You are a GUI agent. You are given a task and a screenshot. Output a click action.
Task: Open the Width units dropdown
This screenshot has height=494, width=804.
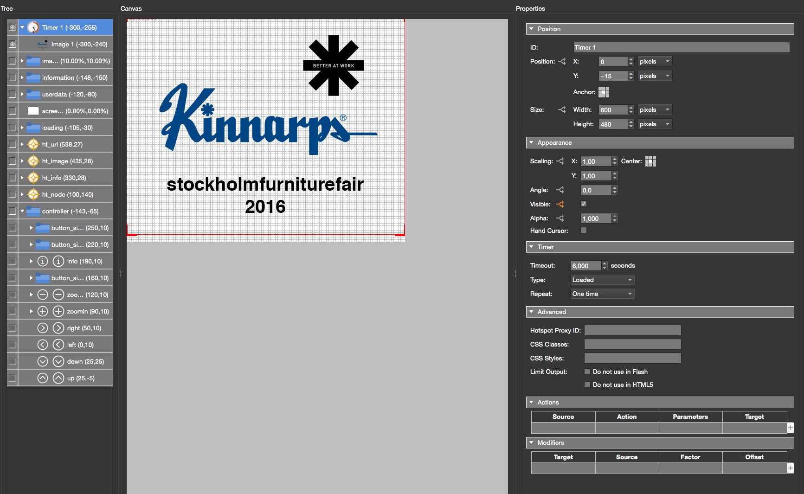655,109
